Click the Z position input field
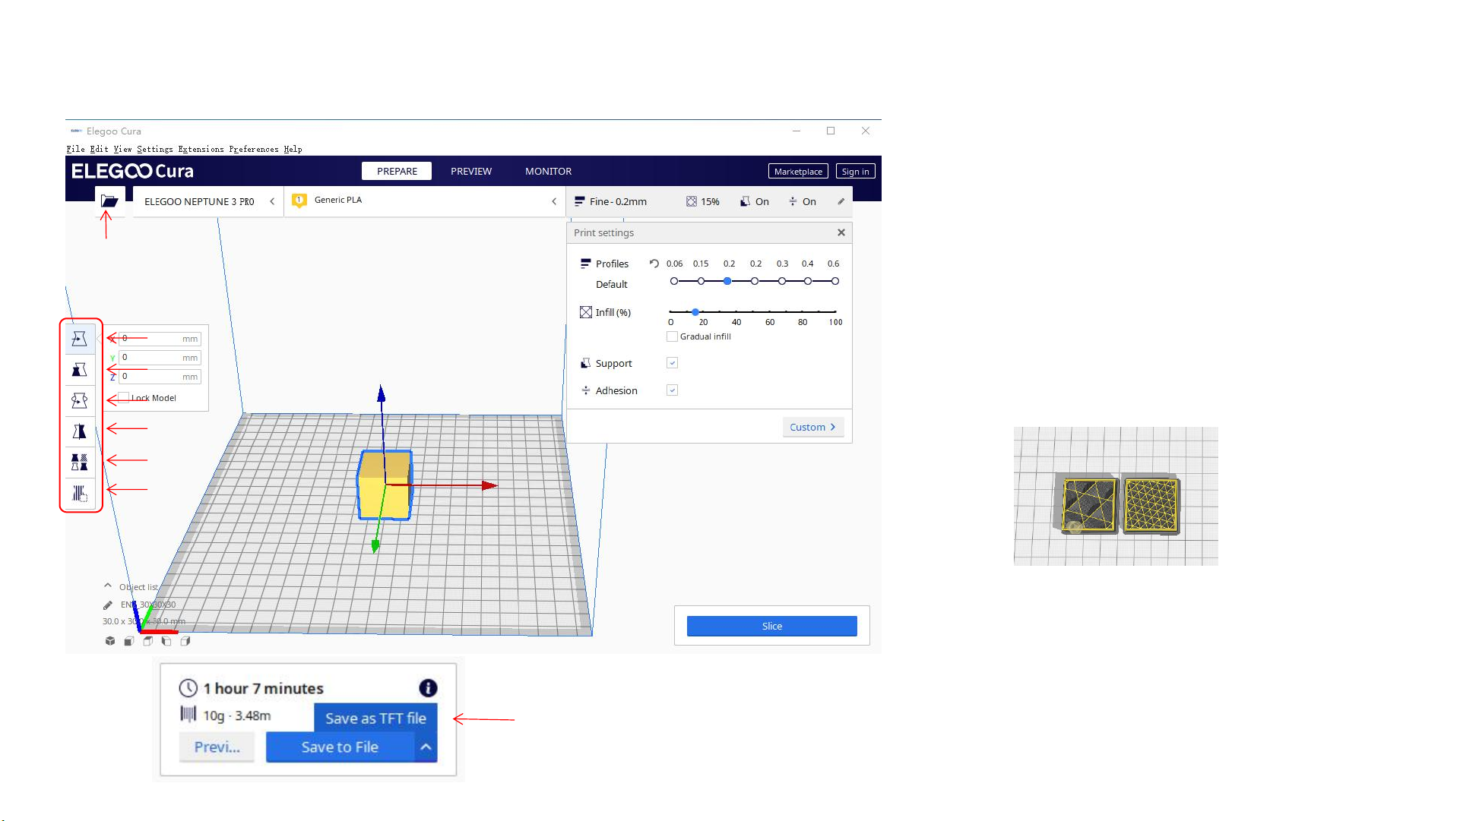The width and height of the screenshot is (1460, 821). (160, 377)
